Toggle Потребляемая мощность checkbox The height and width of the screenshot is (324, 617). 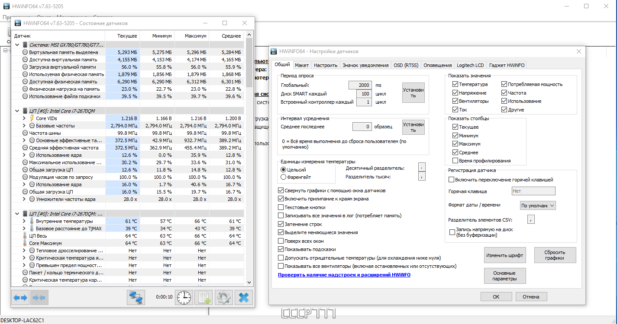coord(504,84)
